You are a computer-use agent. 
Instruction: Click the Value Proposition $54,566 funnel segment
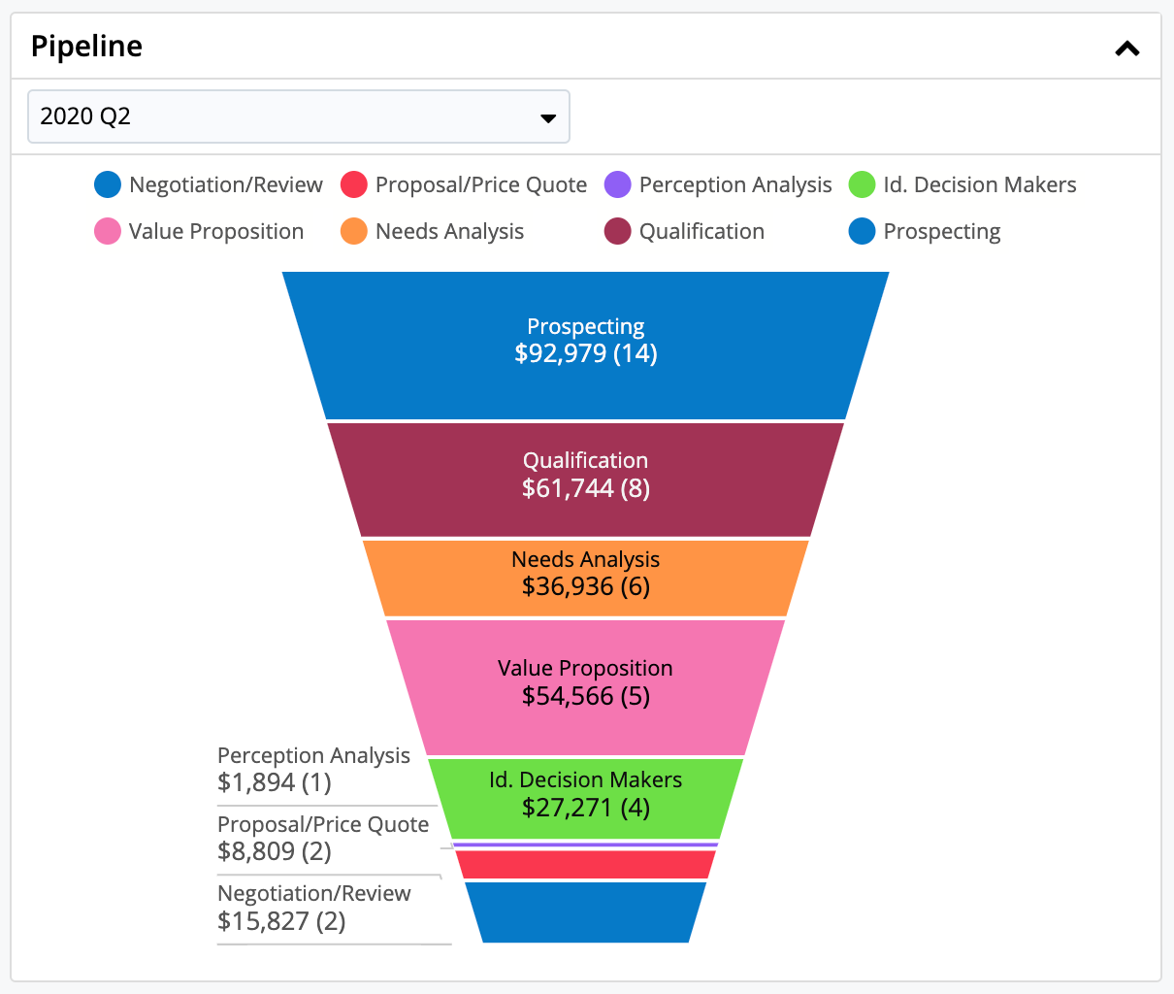point(585,686)
